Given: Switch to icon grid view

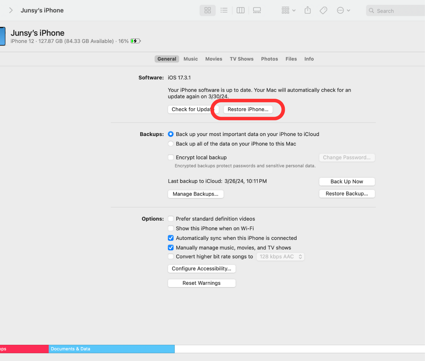Looking at the screenshot, I should point(207,11).
